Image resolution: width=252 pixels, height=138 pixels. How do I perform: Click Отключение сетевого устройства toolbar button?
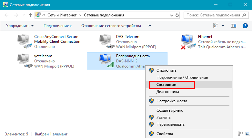(x=111, y=26)
